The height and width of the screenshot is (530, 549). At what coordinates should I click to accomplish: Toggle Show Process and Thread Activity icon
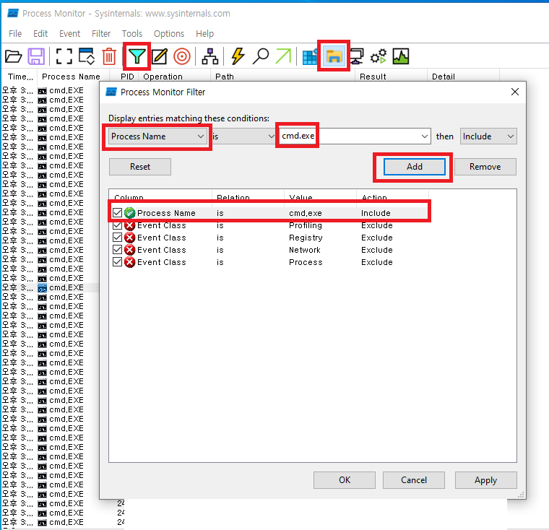coord(379,56)
